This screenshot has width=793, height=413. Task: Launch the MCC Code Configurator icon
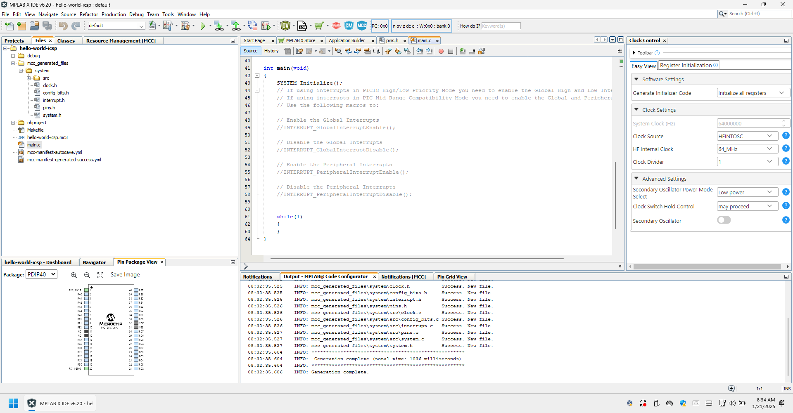pos(362,26)
